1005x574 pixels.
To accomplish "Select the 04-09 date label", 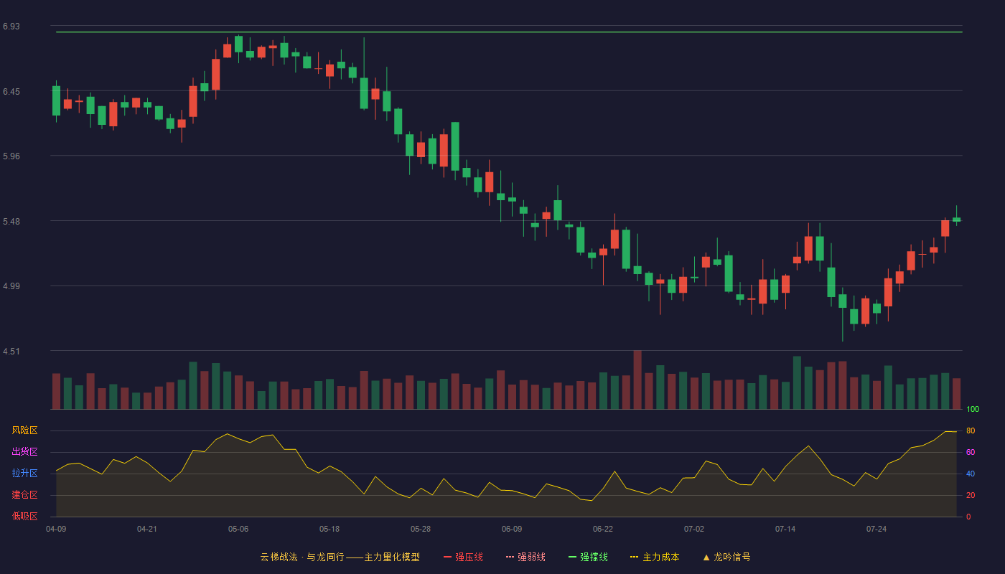I will [x=56, y=529].
